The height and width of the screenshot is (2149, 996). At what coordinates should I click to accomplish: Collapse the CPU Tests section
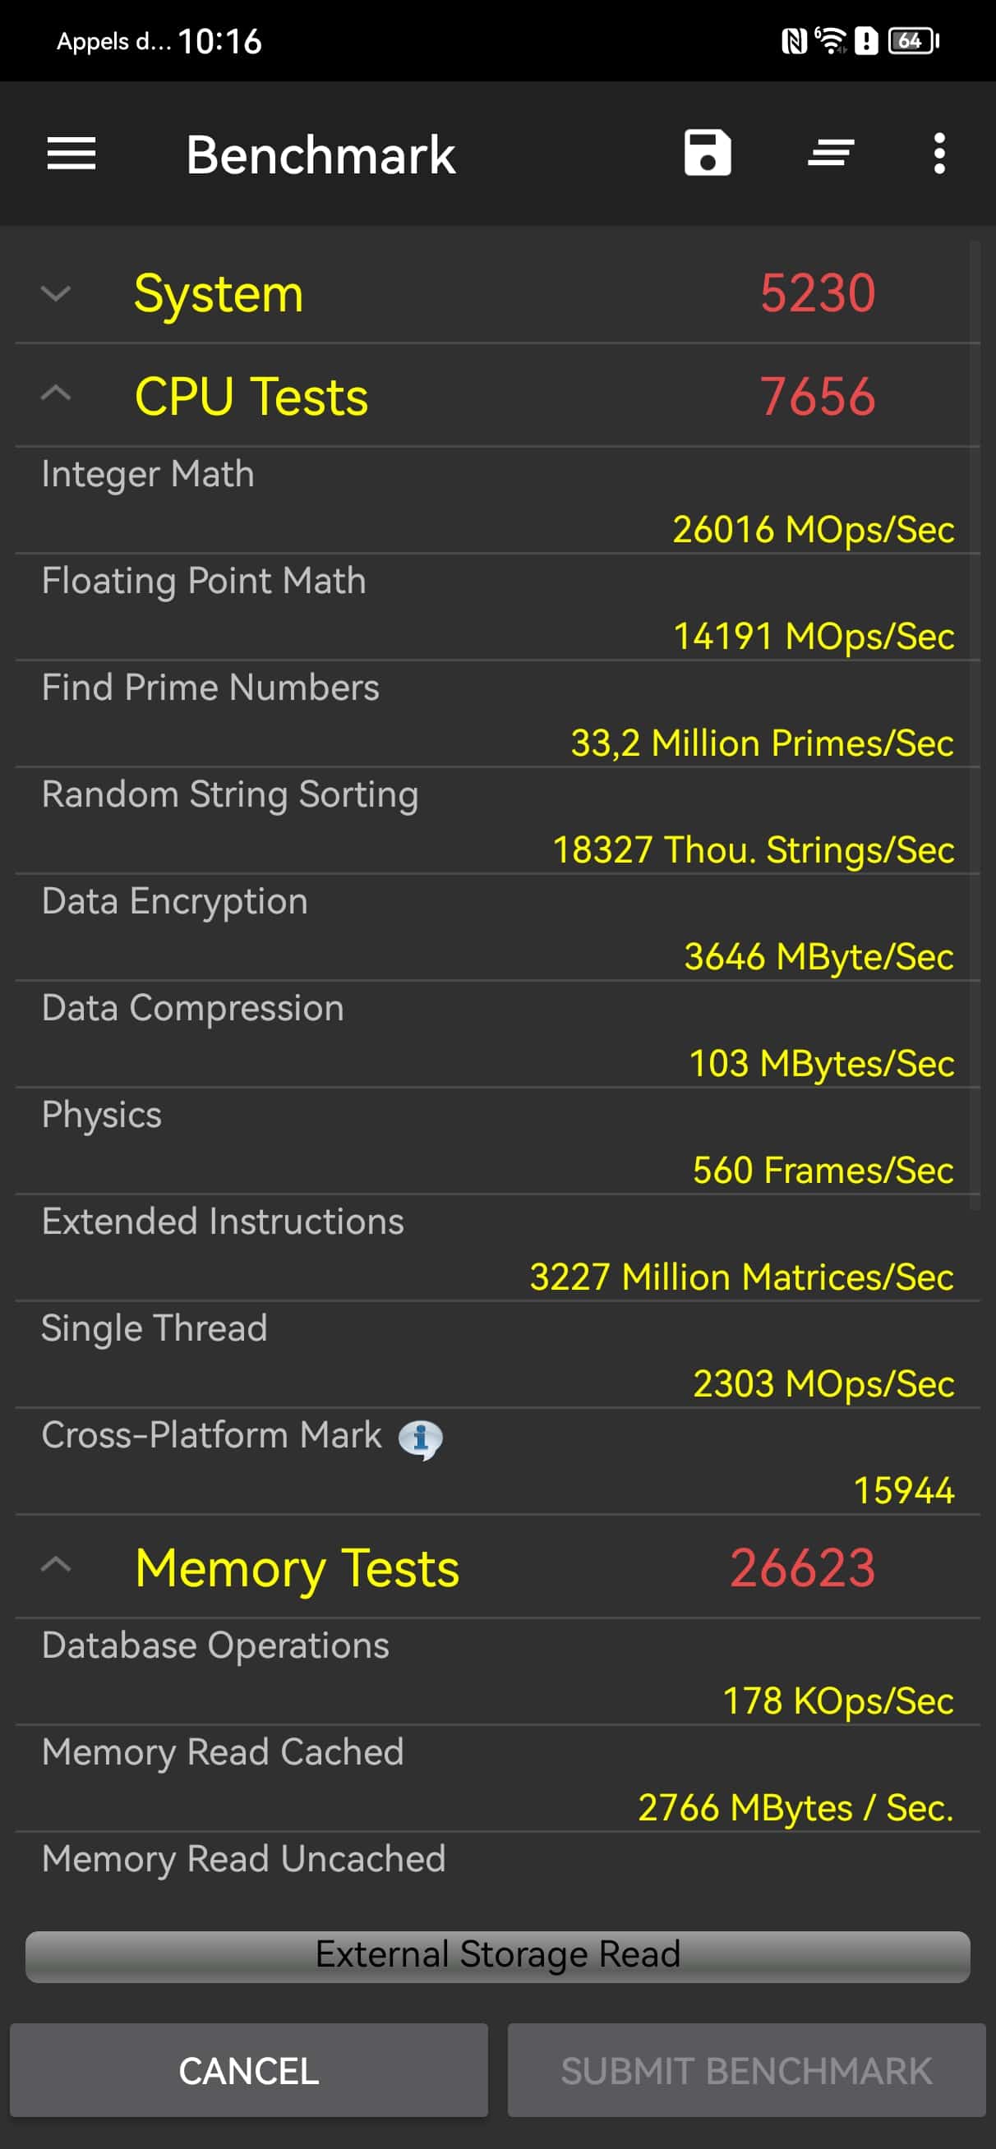tap(56, 393)
